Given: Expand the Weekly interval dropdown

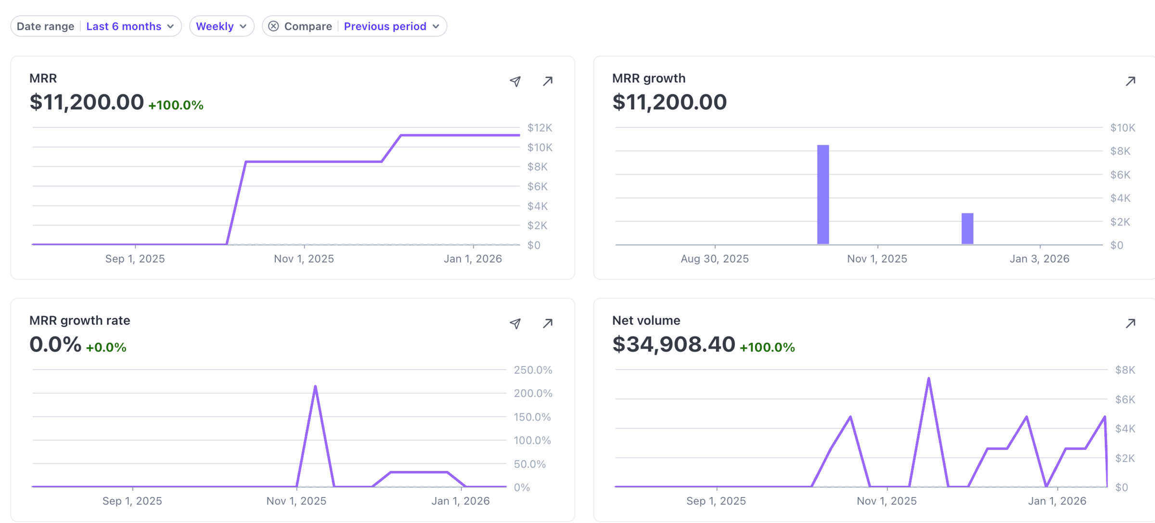Looking at the screenshot, I should (221, 26).
